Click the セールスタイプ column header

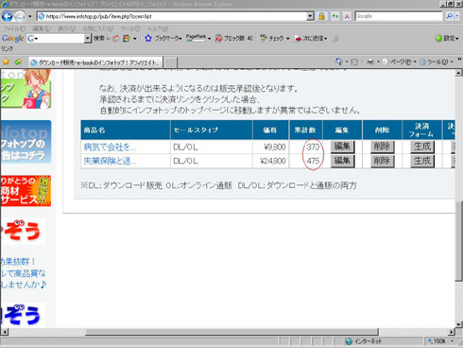[212, 130]
